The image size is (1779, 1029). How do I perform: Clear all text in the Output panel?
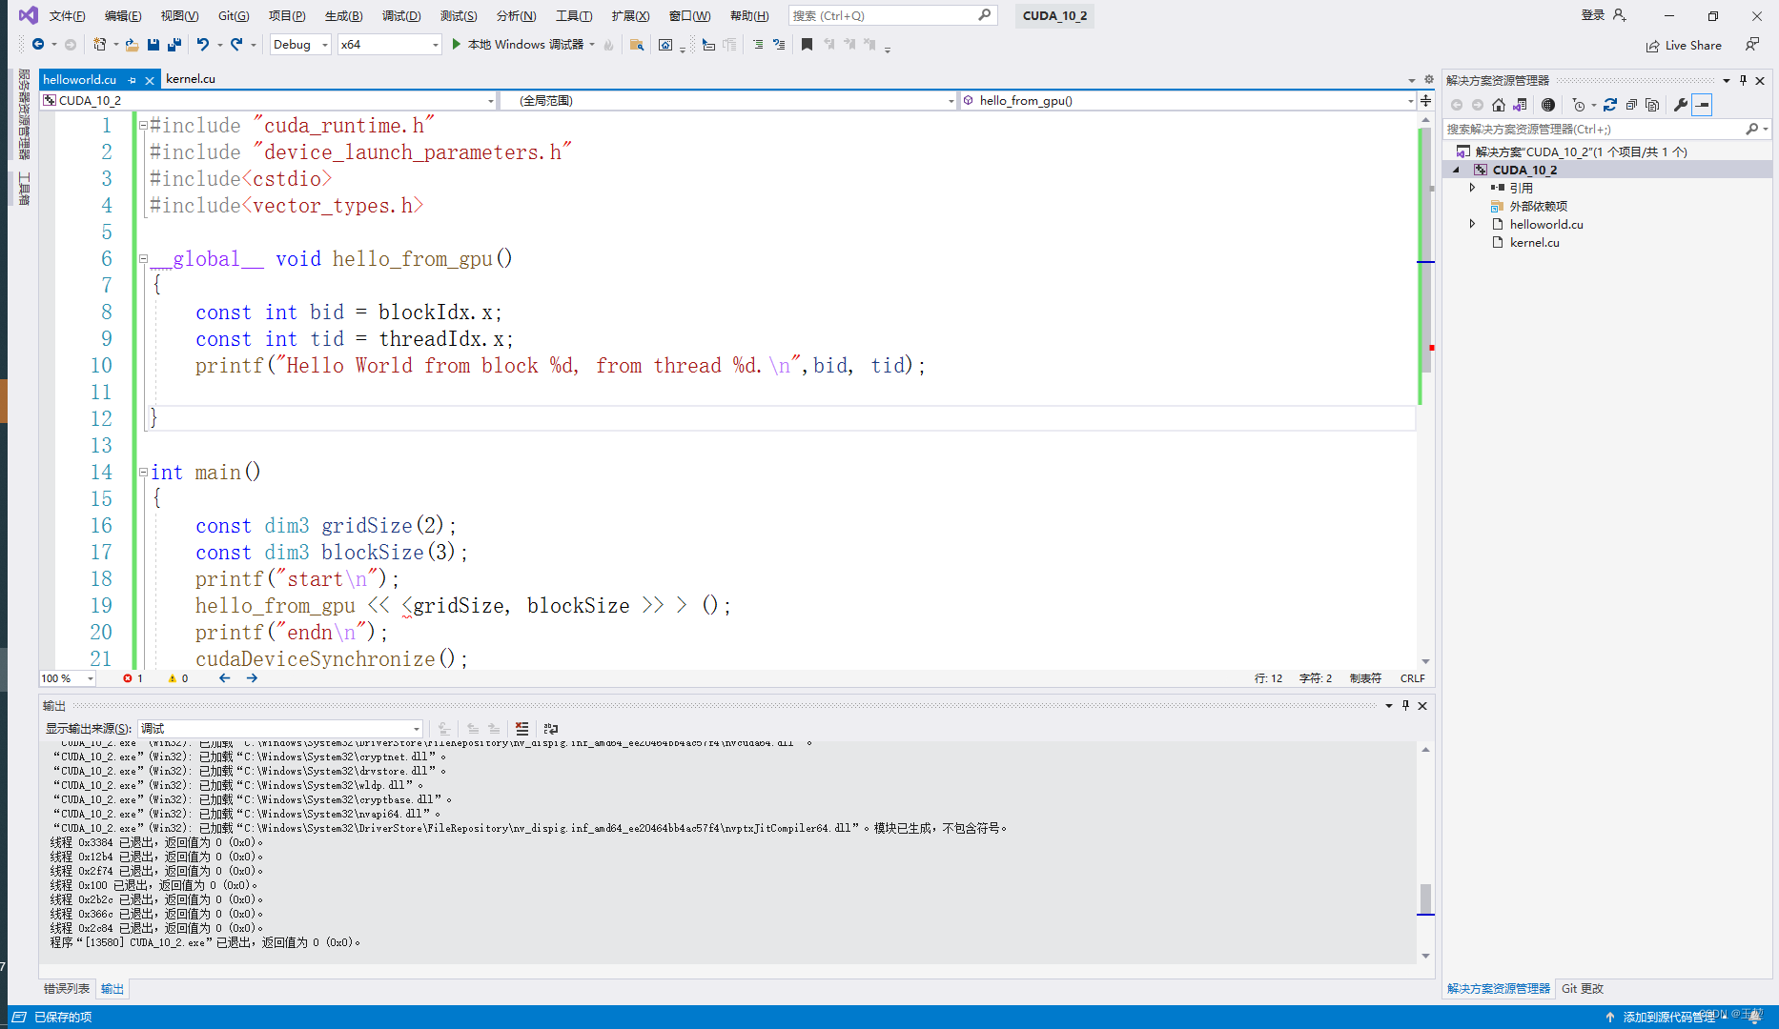click(x=522, y=729)
